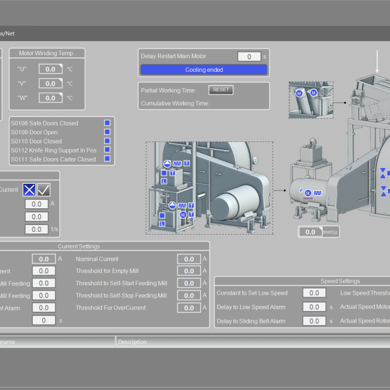Click the S0109 Door Open indicator box

coord(108,132)
